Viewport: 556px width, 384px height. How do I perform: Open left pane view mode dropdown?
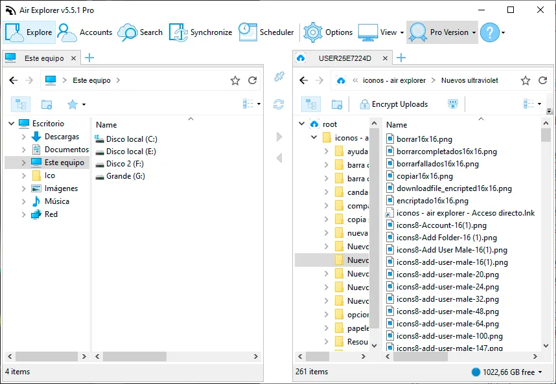[x=252, y=104]
